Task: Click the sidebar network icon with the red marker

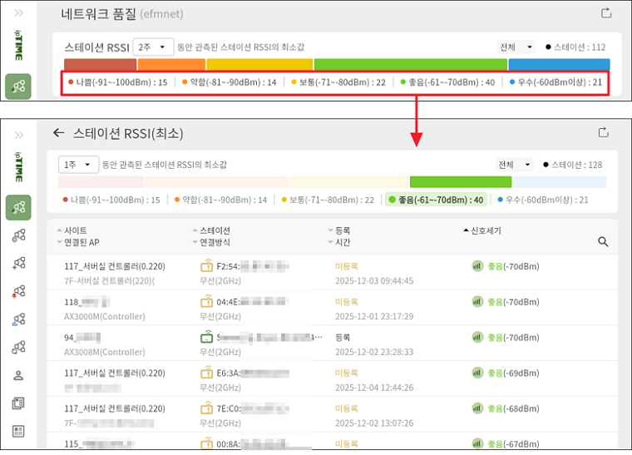Action: 18,290
